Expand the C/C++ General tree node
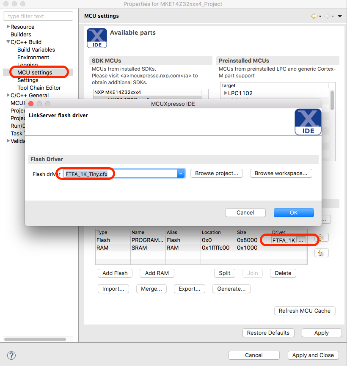Viewport: 347px width, 366px height. tap(8, 95)
